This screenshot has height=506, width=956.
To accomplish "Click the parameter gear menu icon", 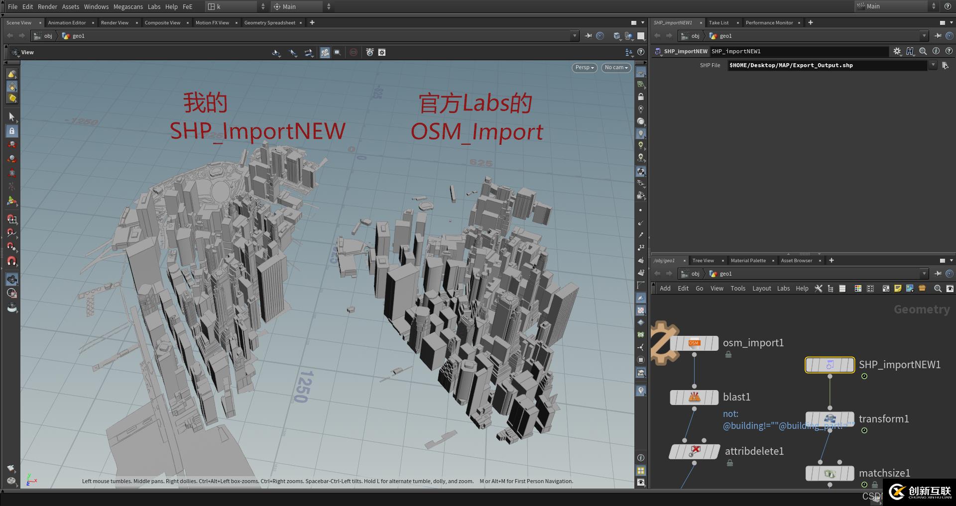I will [x=897, y=51].
